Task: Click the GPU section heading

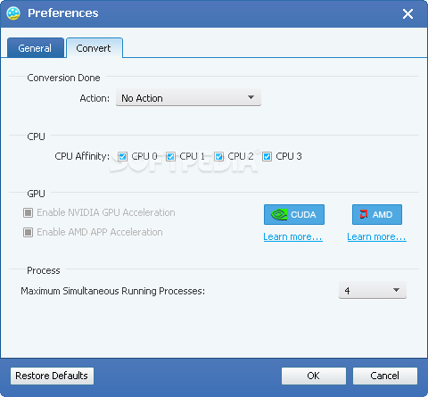Action: 36,194
